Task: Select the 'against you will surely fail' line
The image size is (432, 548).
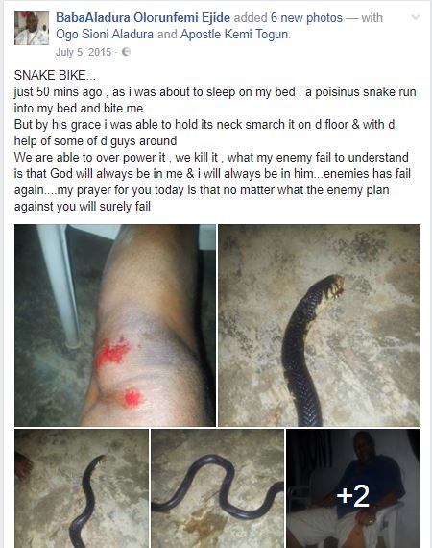Action: click(x=83, y=206)
